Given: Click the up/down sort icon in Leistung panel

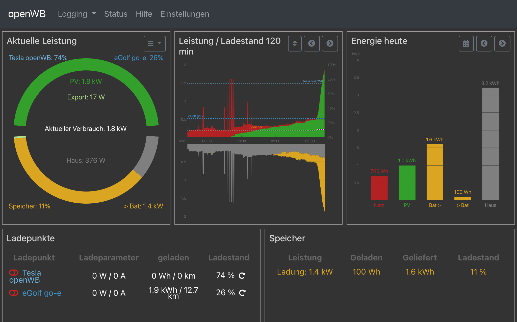Looking at the screenshot, I should 295,44.
